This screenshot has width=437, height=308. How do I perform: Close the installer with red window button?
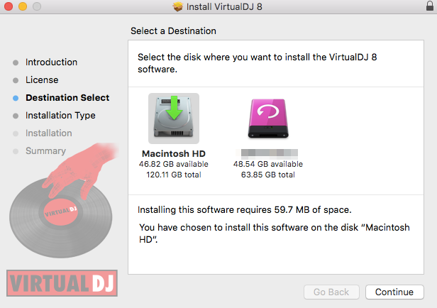9,6
